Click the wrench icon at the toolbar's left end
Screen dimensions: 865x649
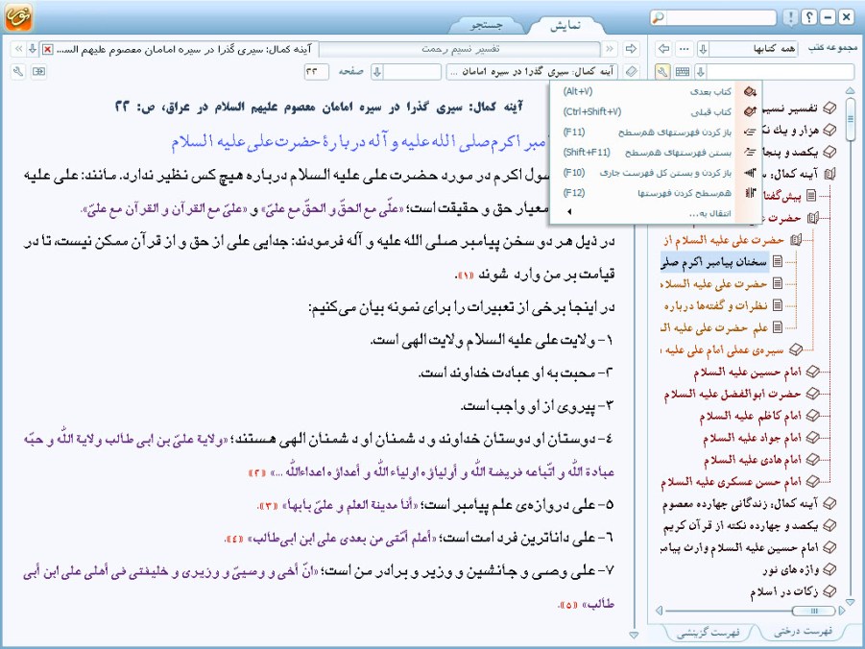pyautogui.click(x=18, y=72)
